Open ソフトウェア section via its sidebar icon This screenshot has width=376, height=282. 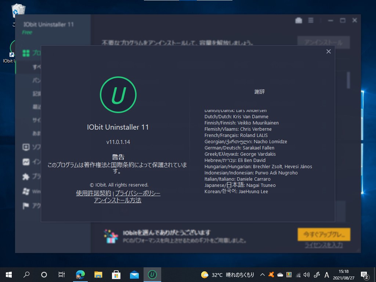26,147
